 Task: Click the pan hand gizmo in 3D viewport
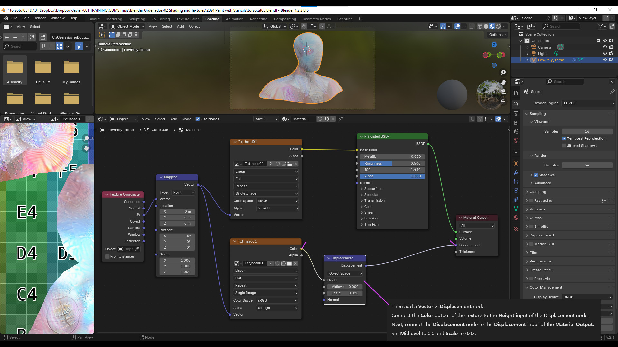[x=503, y=82]
